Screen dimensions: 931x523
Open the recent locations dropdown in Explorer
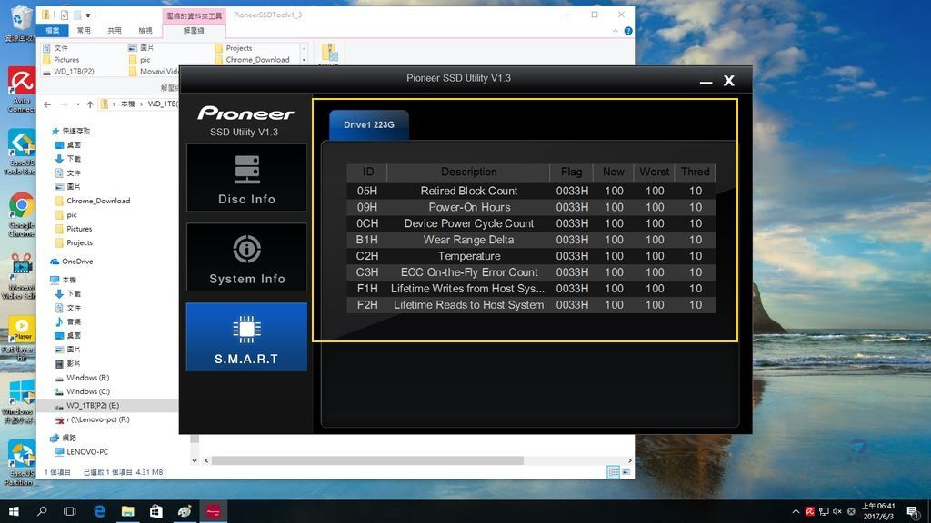78,104
